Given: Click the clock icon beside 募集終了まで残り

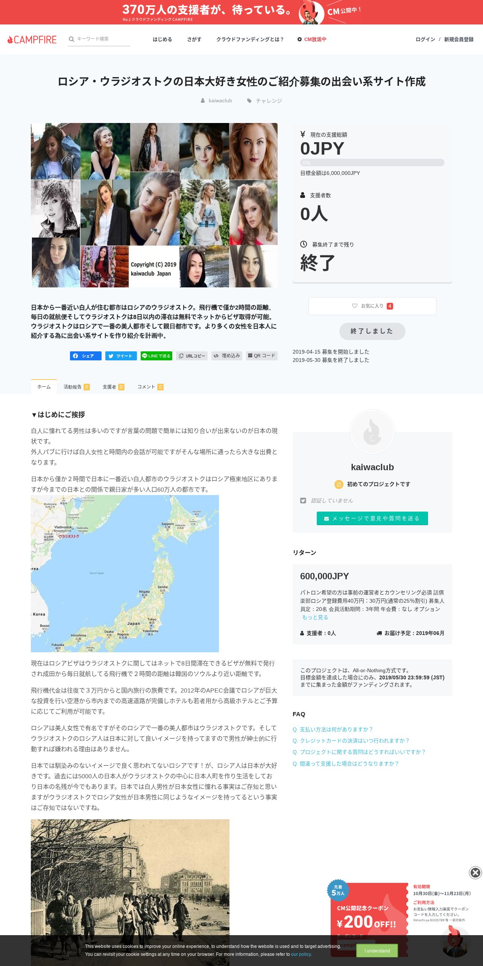Looking at the screenshot, I should [x=304, y=244].
